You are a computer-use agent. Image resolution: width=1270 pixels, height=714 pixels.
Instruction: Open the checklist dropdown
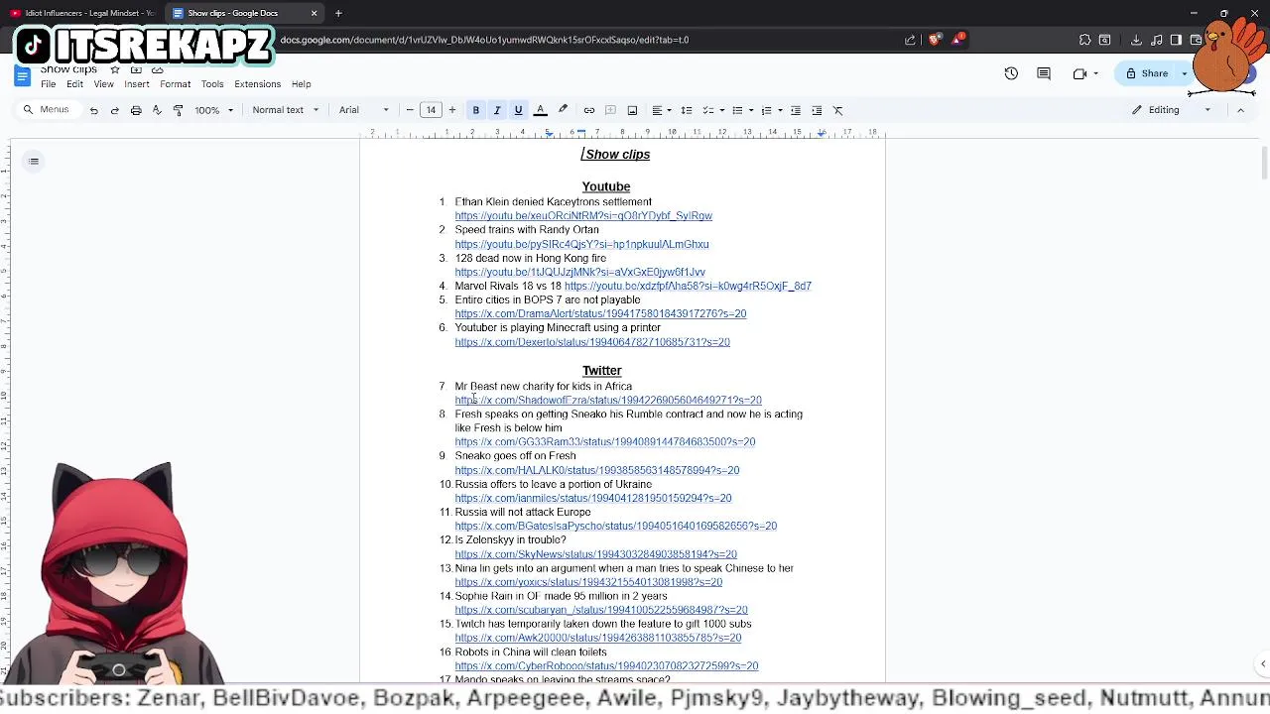coord(714,110)
